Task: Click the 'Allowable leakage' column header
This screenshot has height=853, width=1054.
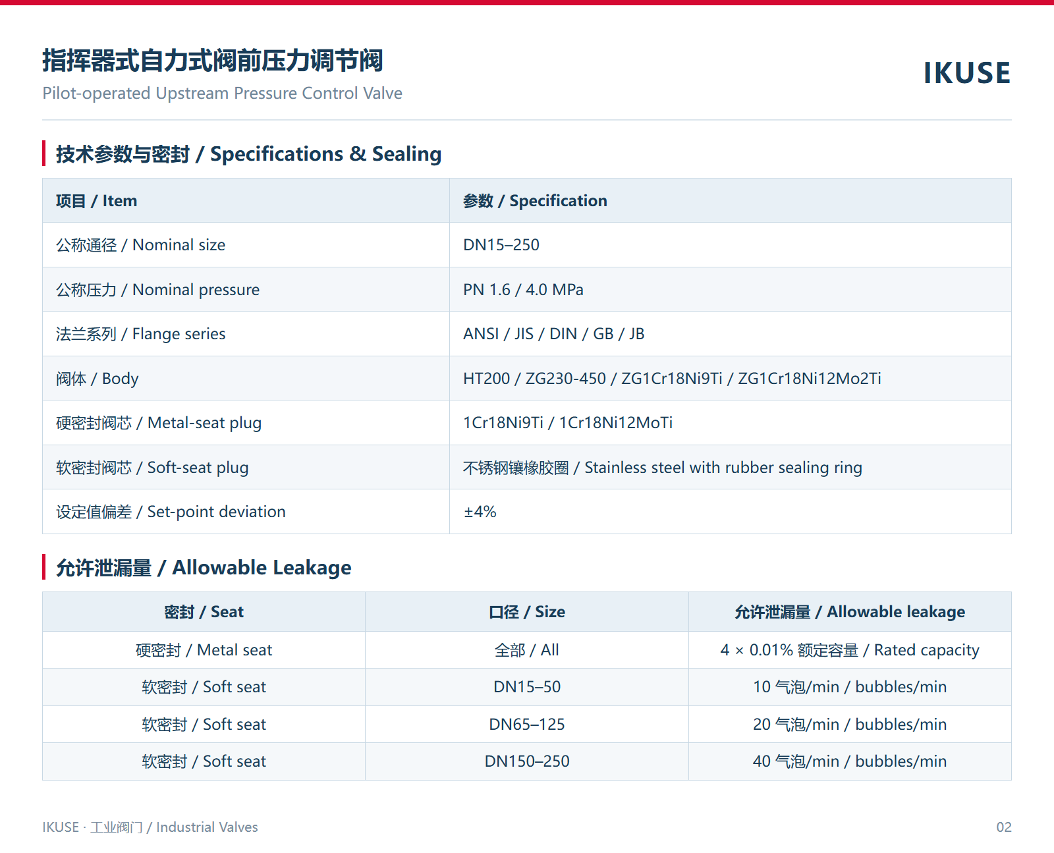Action: coord(850,612)
